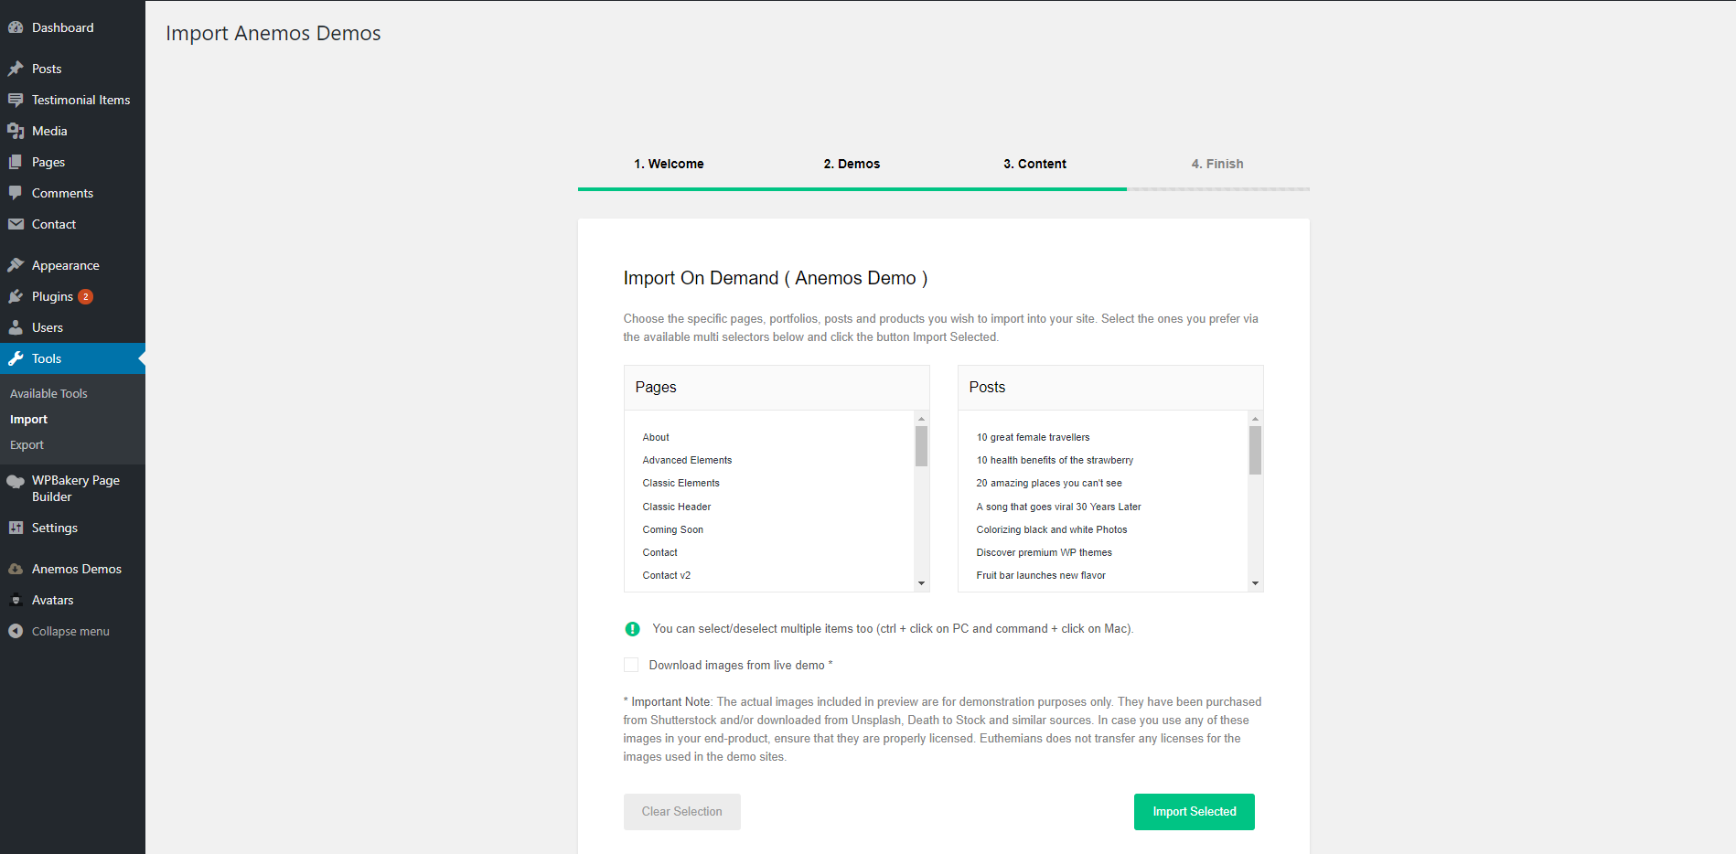The image size is (1736, 854).
Task: Open Avatars menu label in sidebar
Action: point(52,600)
